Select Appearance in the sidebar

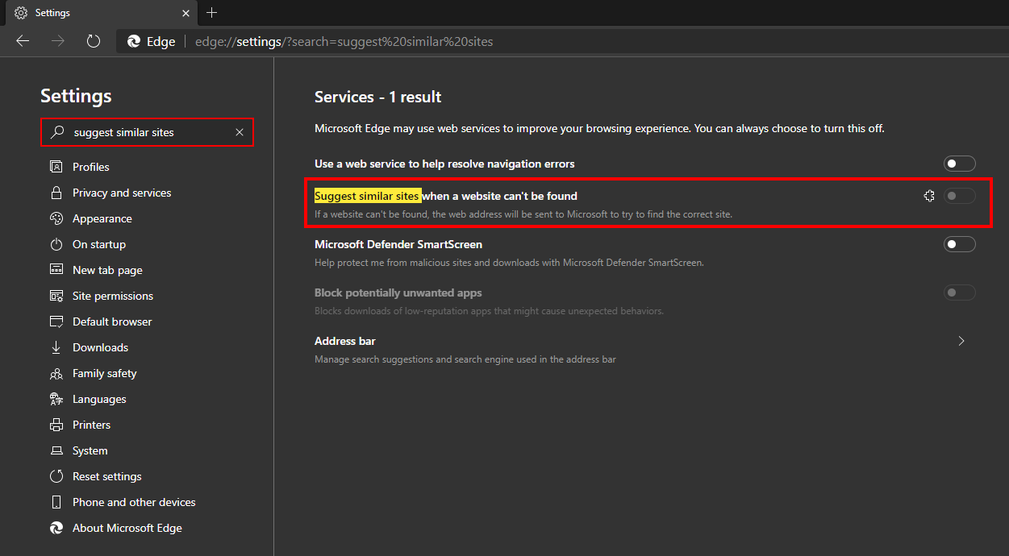pos(102,218)
